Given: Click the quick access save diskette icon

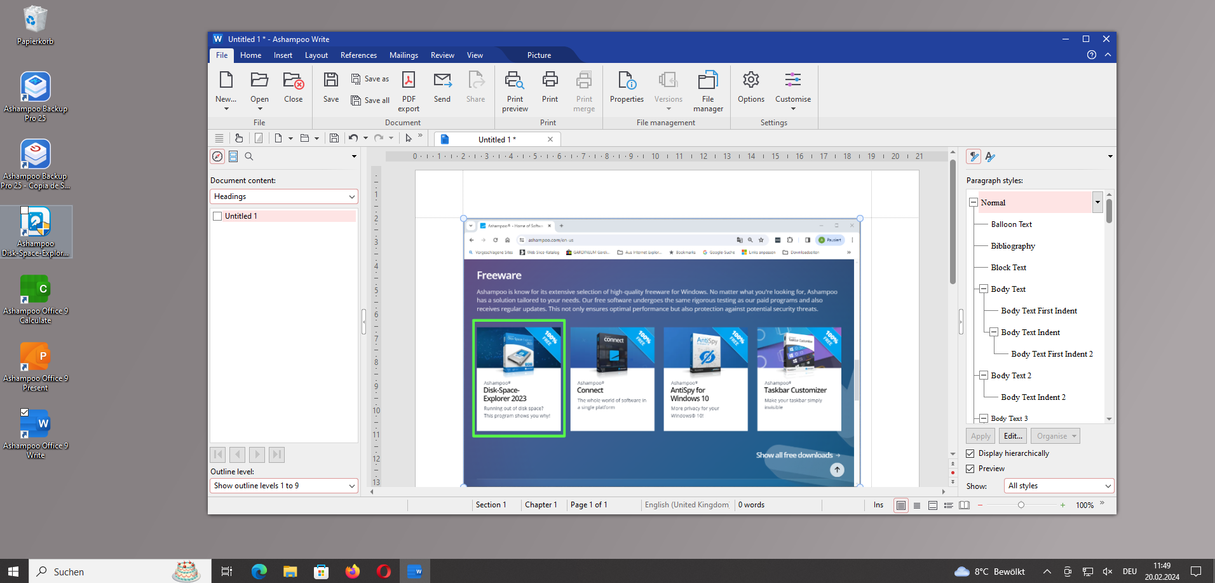Looking at the screenshot, I should (334, 138).
